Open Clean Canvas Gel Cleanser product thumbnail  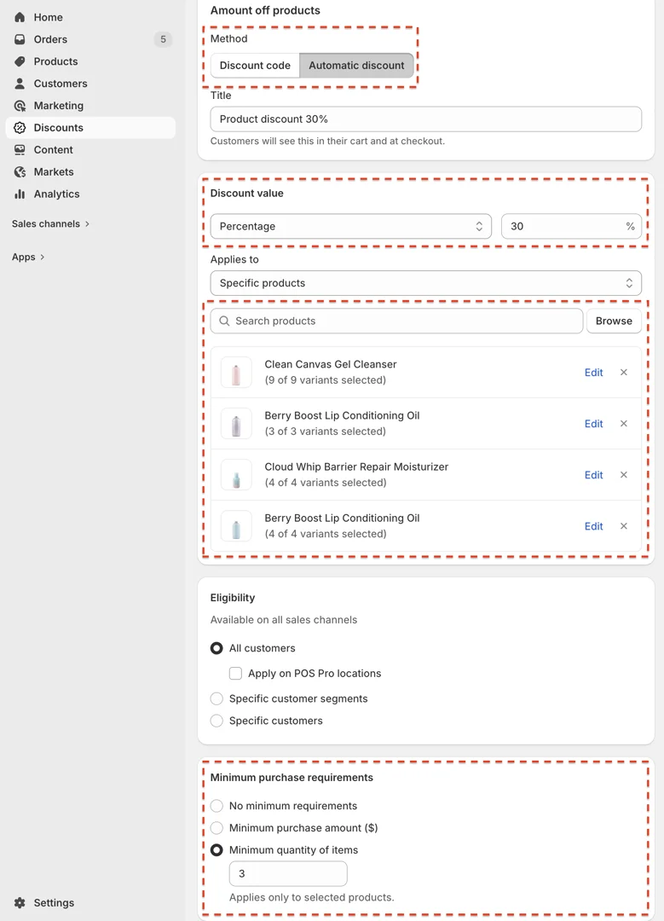pos(236,373)
